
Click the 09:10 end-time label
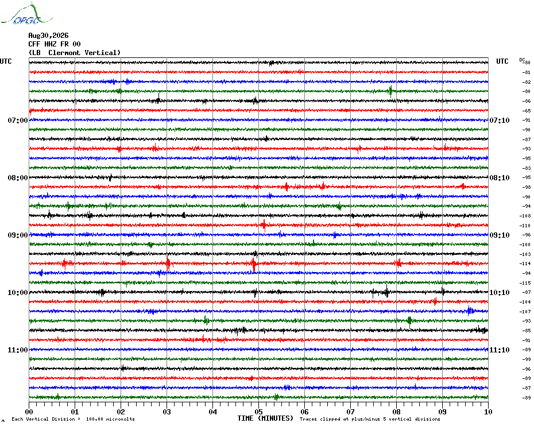tap(500, 235)
